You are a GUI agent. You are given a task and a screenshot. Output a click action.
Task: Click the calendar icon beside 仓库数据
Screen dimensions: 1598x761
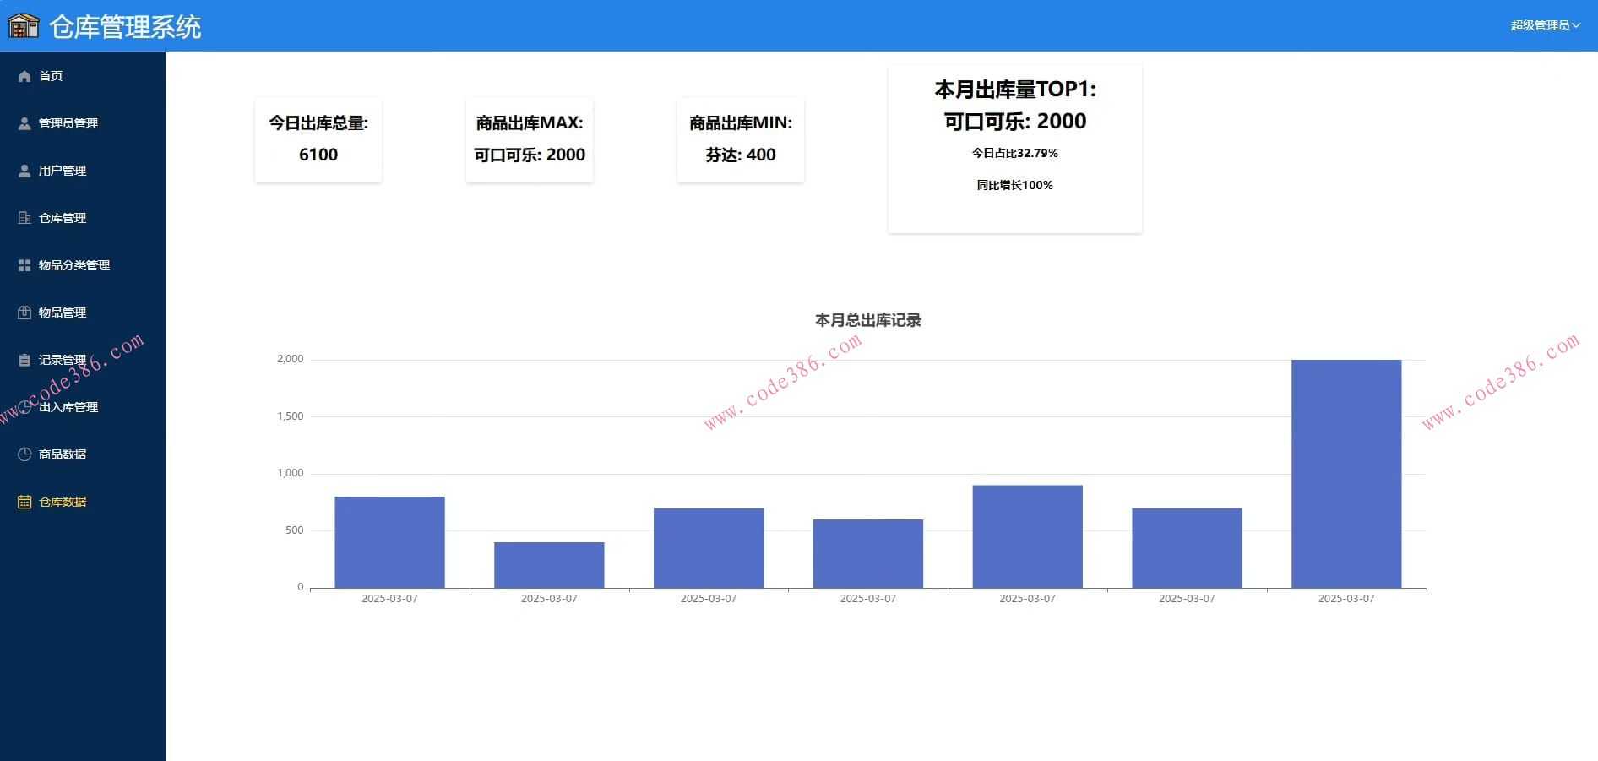tap(24, 502)
